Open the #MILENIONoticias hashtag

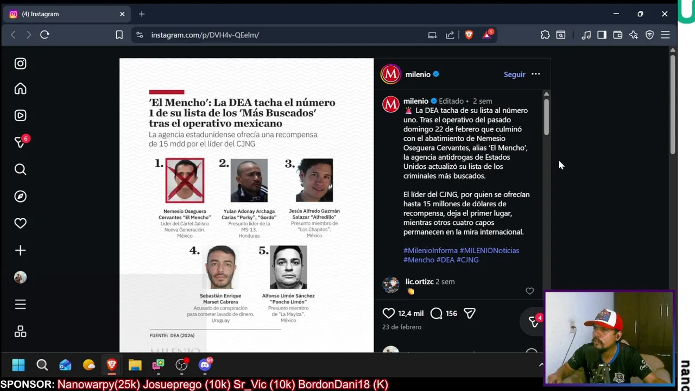pos(489,250)
